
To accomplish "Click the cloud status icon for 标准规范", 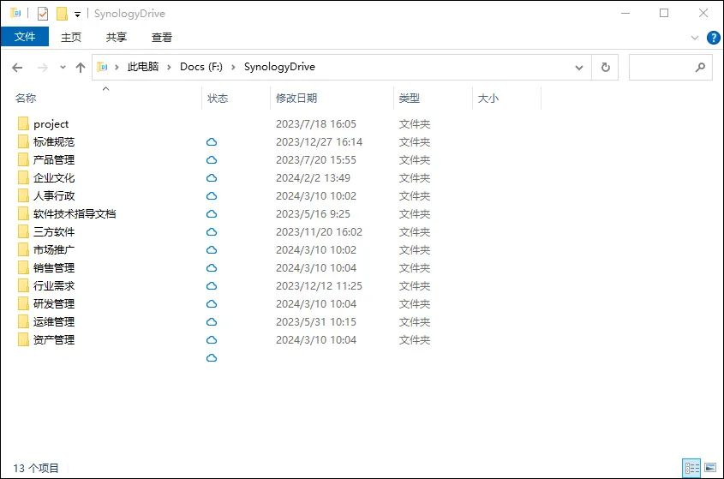I will (x=212, y=142).
